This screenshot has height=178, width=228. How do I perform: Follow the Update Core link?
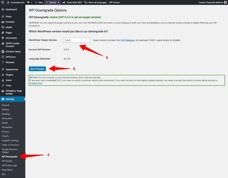tap(36, 83)
